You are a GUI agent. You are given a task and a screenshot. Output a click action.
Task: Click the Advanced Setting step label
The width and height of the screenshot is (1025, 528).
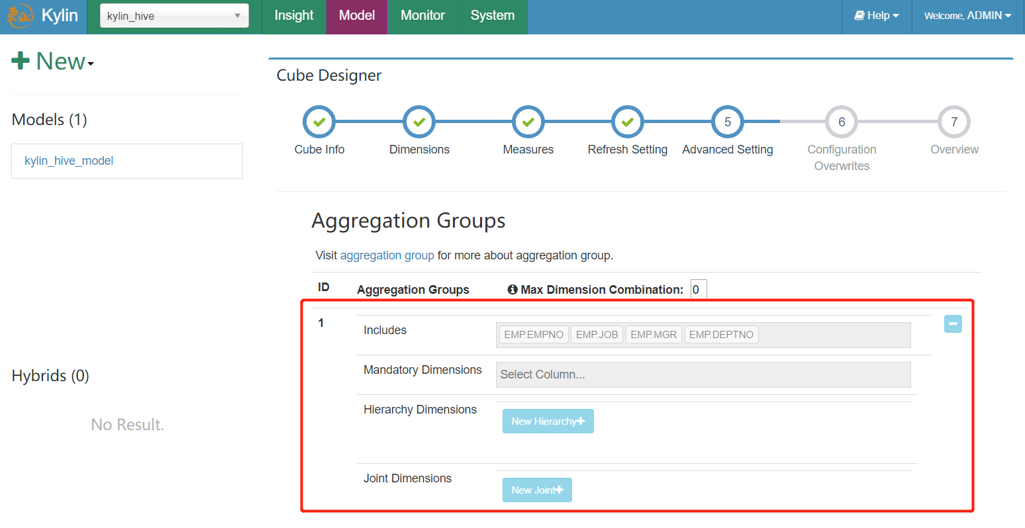coord(728,150)
